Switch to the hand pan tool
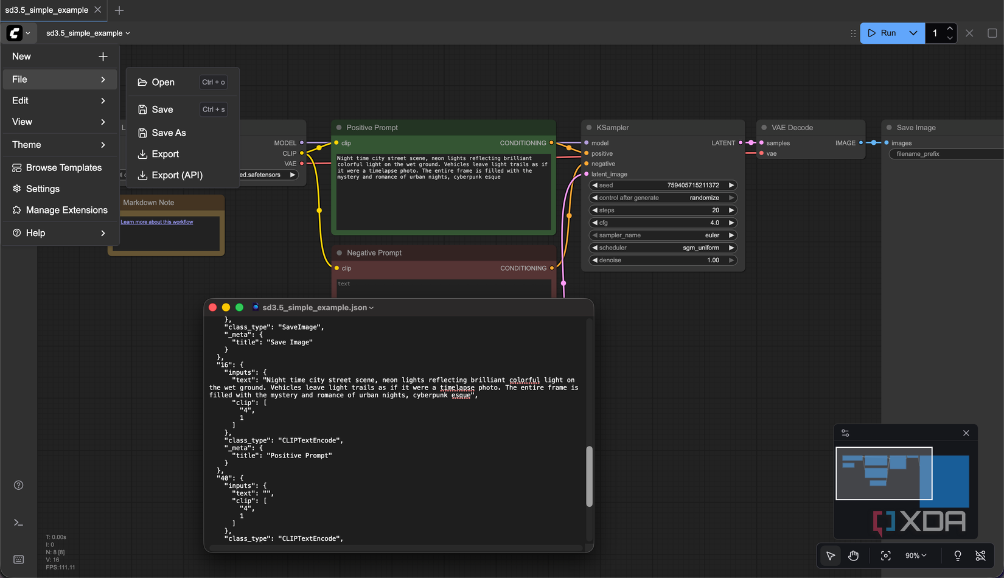 pyautogui.click(x=854, y=555)
